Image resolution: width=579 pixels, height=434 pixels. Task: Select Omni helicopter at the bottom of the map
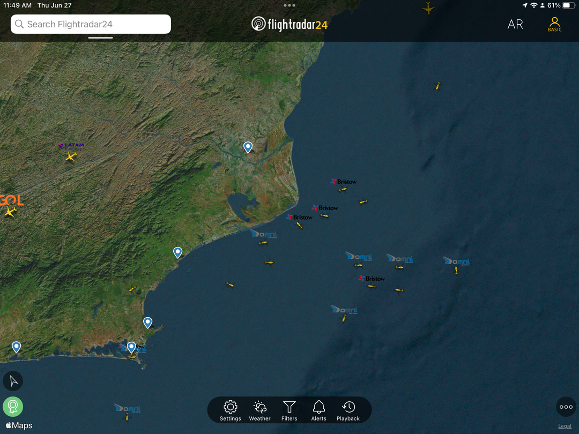[x=127, y=417]
